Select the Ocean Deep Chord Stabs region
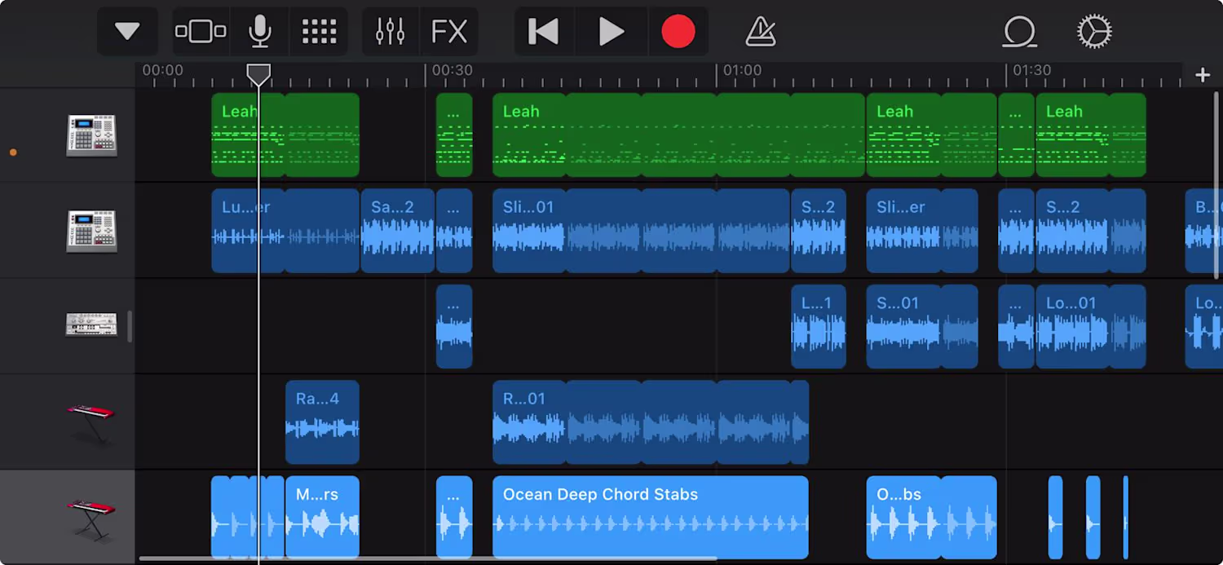 [651, 518]
